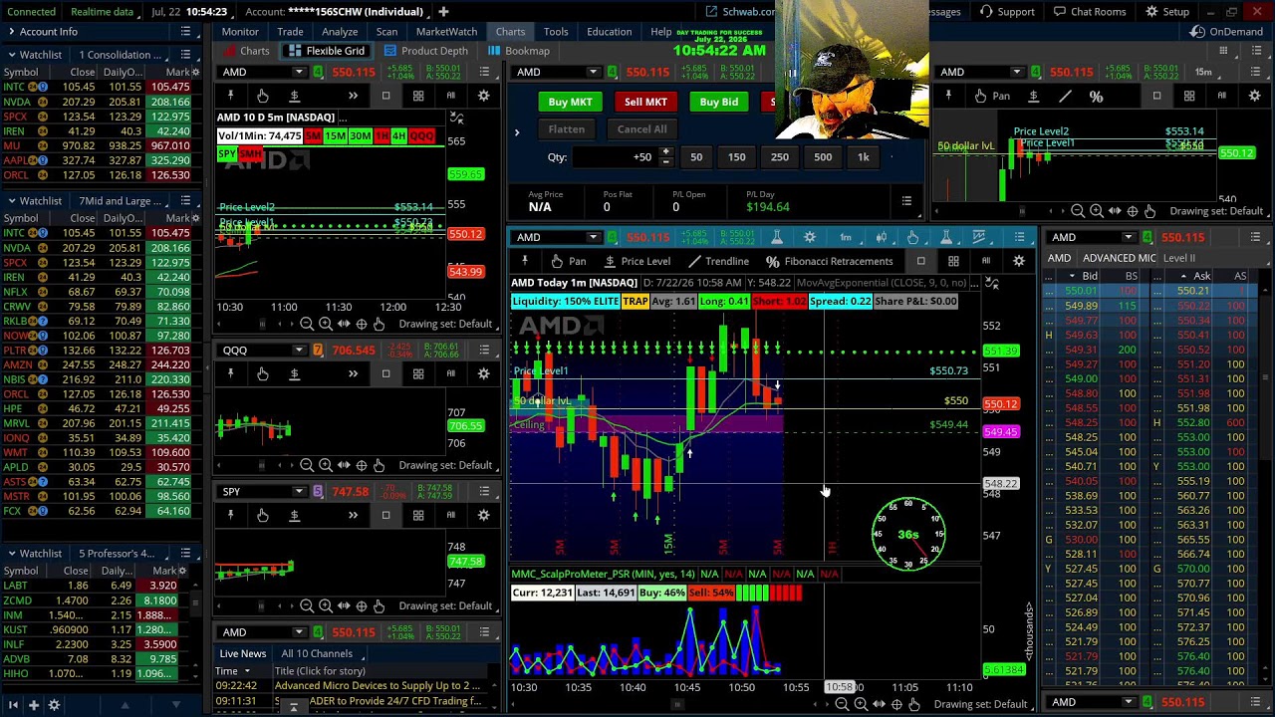Select Trendline drawing tool in main AMD chart

click(x=717, y=261)
